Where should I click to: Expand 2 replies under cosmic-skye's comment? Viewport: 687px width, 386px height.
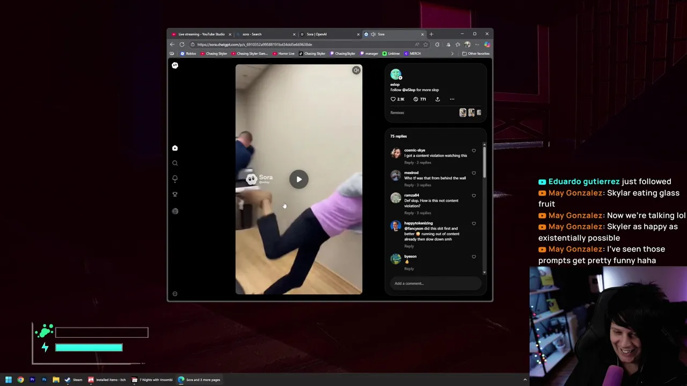[425, 162]
